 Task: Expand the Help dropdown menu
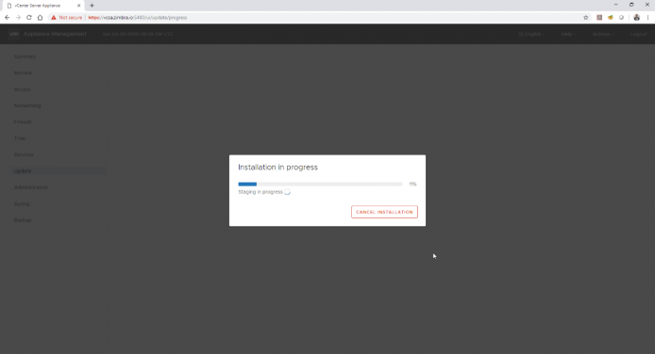567,34
